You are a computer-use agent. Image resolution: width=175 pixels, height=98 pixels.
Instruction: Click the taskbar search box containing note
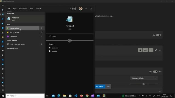25,96
